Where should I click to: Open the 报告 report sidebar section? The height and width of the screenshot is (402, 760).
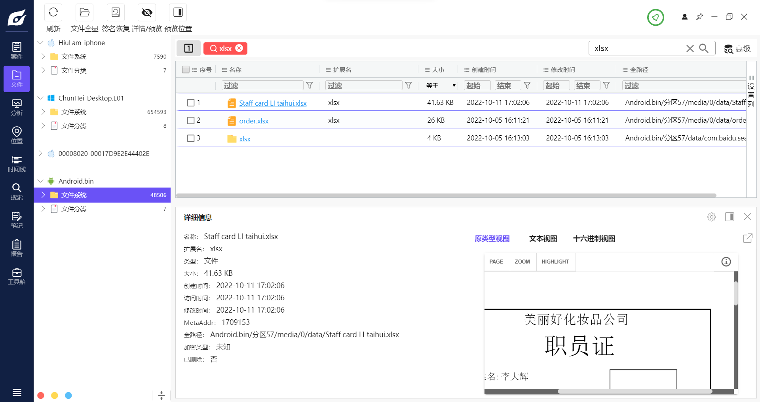tap(17, 248)
